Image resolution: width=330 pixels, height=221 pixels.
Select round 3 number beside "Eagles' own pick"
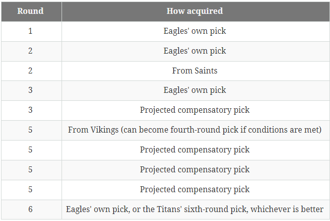30,90
